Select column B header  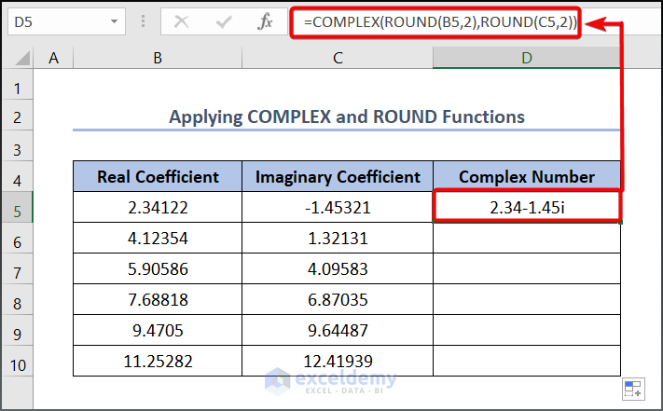[158, 58]
